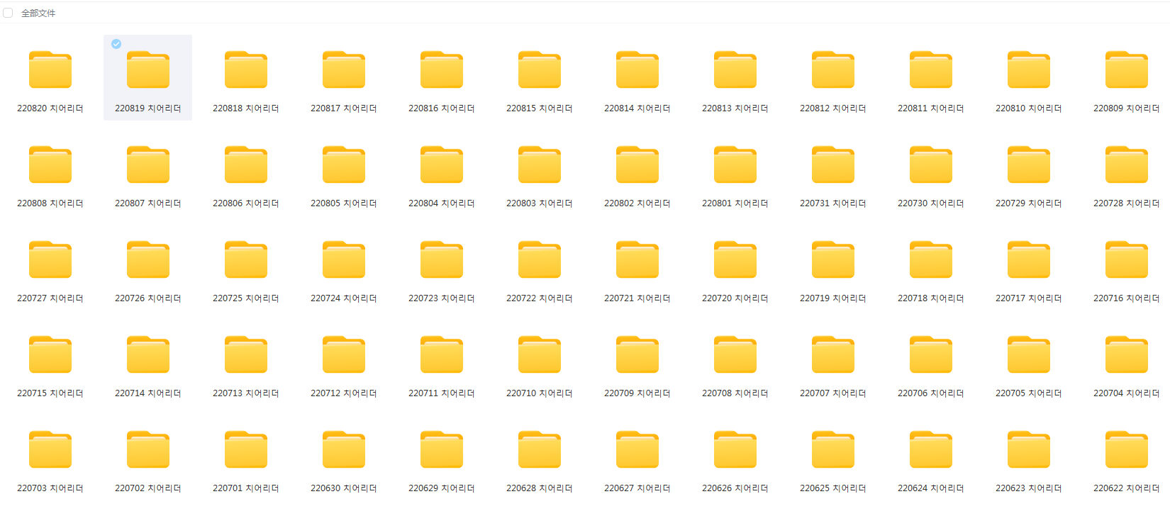Select the 220809 치어리더 folder icon
1170x511 pixels.
coord(1126,69)
